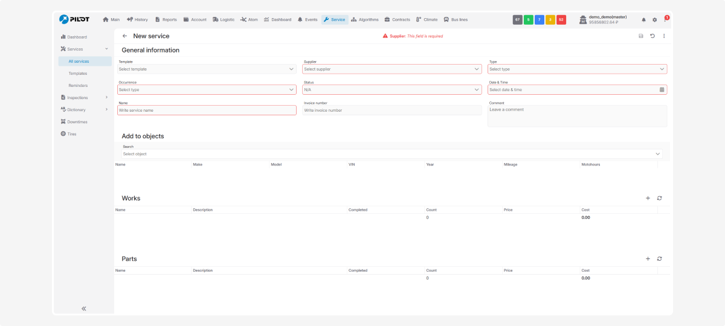725x326 pixels.
Task: Click the back arrow beside New service
Action: 124,36
